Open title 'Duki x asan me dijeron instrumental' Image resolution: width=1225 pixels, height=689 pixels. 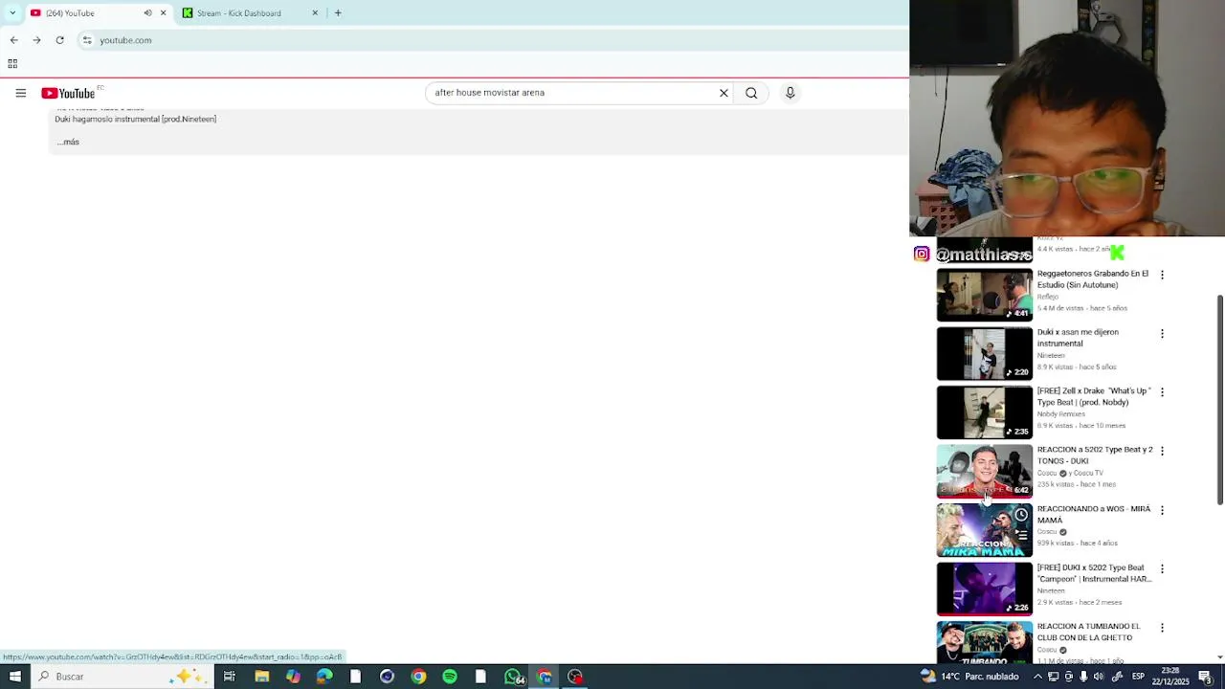coord(1078,338)
